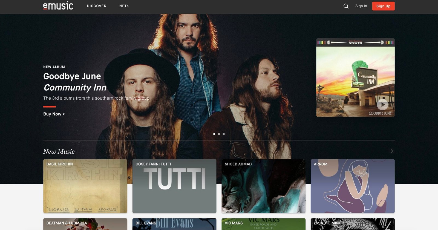Image resolution: width=438 pixels, height=230 pixels.
Task: View the Arrom album artwork
Action: point(353,186)
